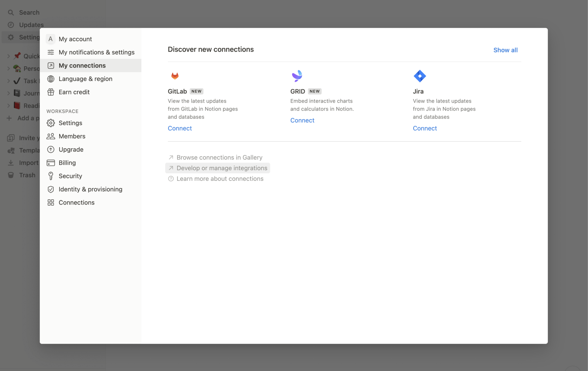
Task: Connect the GRID integration
Action: 302,120
